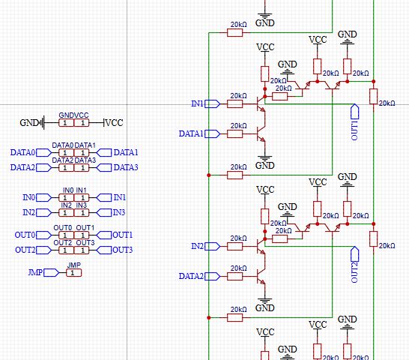The width and height of the screenshot is (409, 360).
Task: Select the vertical OUT2 output port
Action: click(x=355, y=254)
